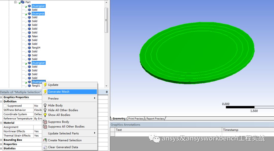Click the Update lightning icon in context menu
This screenshot has width=274, height=151.
(46, 85)
